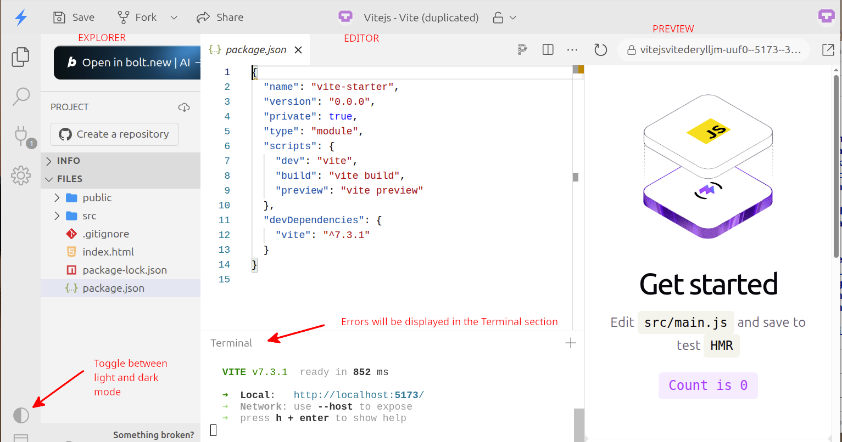Close the package.json tab
Screen dimensions: 842x442
(298, 50)
